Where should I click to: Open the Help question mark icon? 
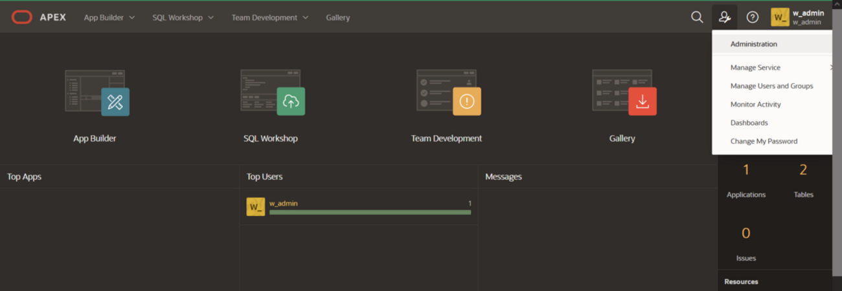tap(753, 17)
